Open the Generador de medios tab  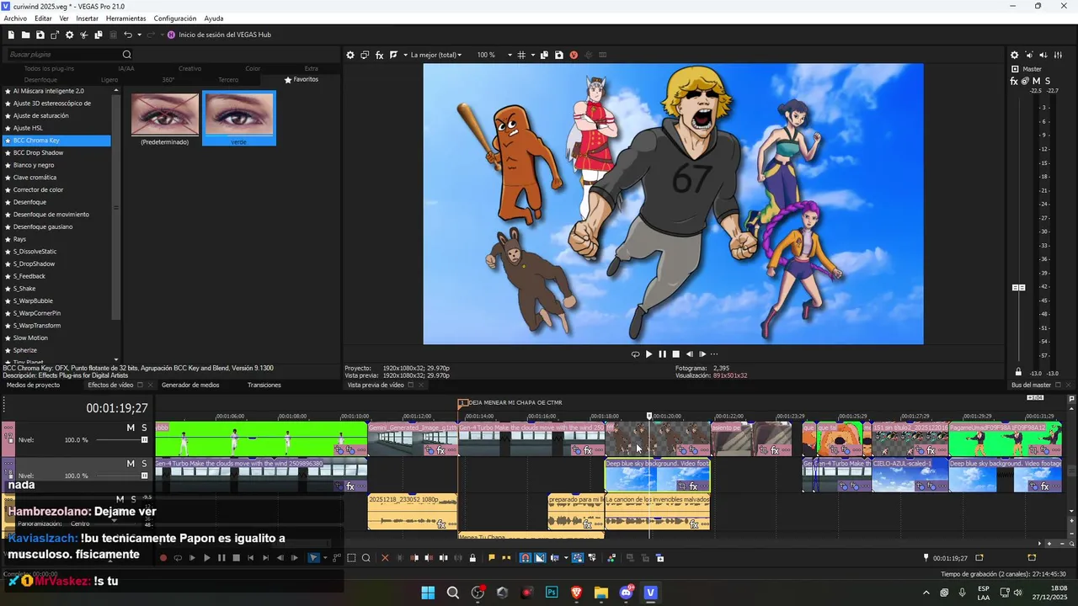(190, 385)
